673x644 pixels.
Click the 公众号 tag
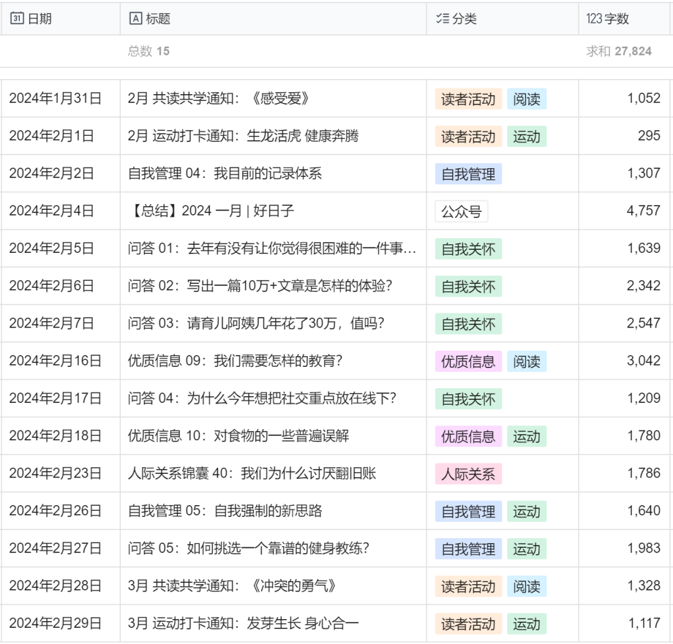coord(461,212)
